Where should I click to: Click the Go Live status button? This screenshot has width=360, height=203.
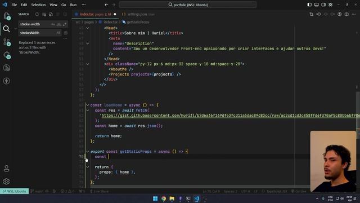coord(299,191)
